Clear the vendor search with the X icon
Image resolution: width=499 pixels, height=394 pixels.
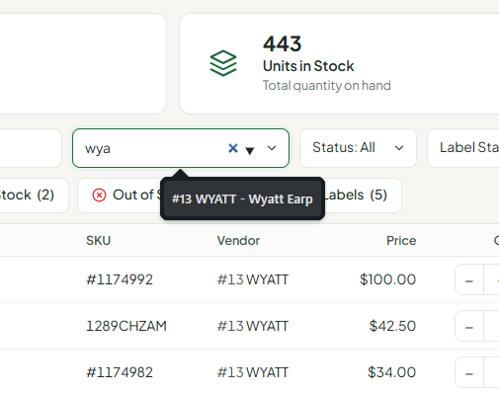tap(233, 148)
